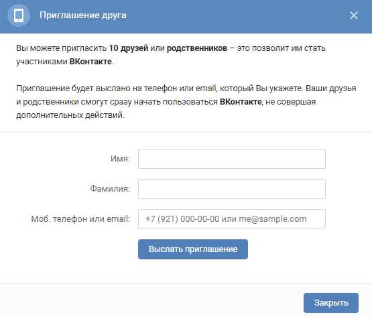This screenshot has width=372, height=317.
Task: Focus the Фамилия input field
Action: click(232, 189)
